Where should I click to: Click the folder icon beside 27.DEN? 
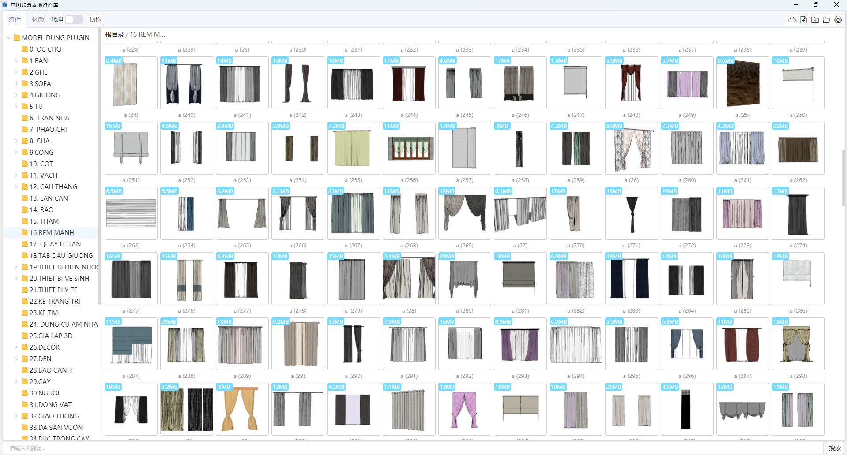pos(25,359)
